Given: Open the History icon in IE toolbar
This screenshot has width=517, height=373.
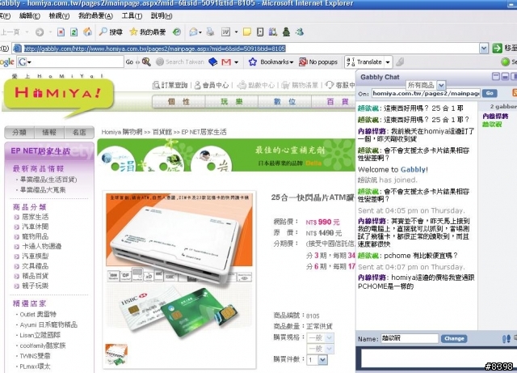Looking at the screenshot, I should (177, 32).
